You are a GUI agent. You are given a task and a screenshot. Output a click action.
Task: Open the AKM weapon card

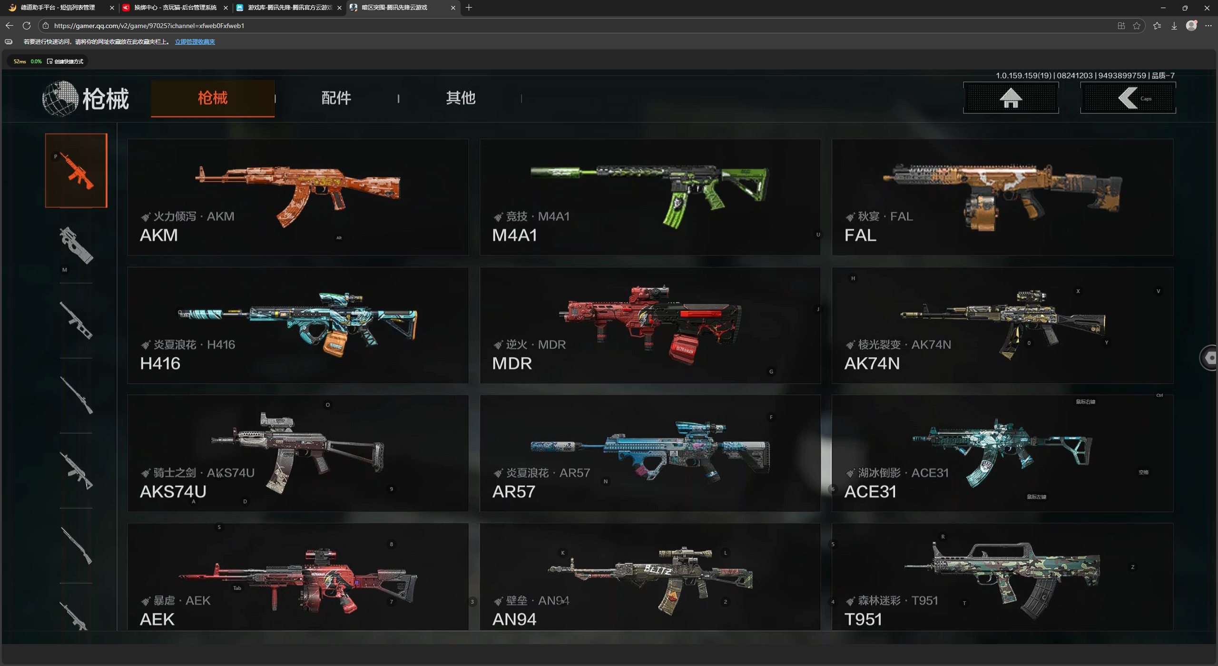298,197
